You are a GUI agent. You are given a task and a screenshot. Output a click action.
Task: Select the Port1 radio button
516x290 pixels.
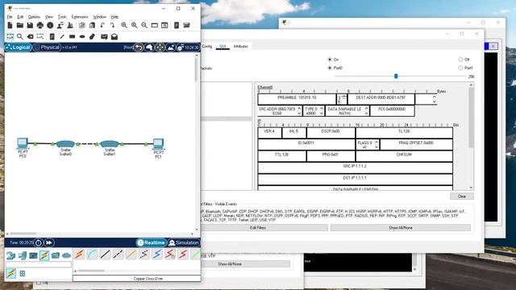[460, 68]
